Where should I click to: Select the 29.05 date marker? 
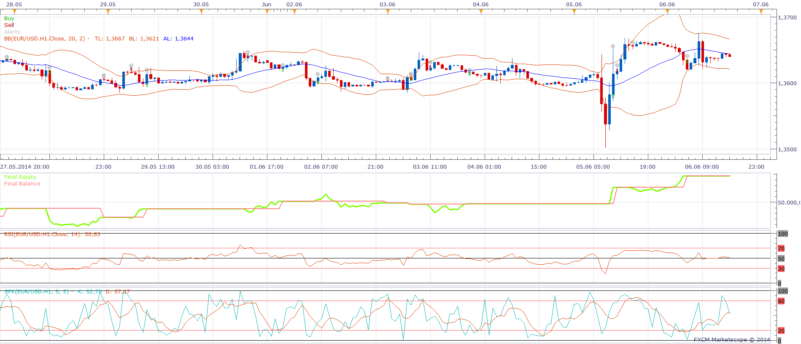point(108,12)
